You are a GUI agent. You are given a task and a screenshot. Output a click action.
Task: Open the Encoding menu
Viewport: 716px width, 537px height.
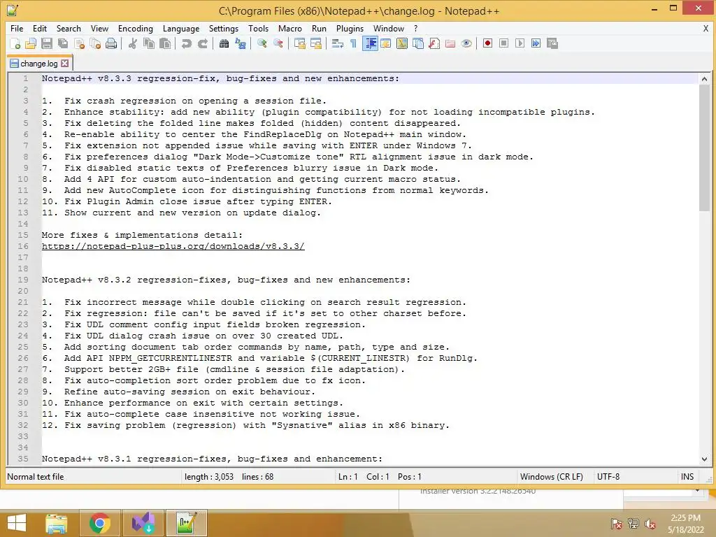point(135,28)
